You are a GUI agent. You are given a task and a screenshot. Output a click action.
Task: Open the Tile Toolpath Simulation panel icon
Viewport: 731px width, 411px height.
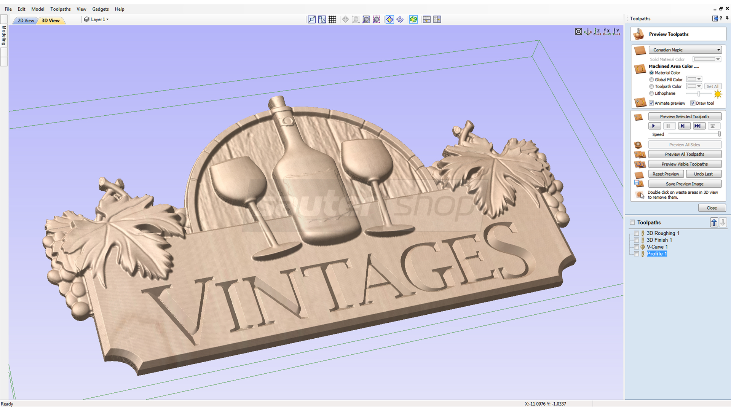point(437,19)
